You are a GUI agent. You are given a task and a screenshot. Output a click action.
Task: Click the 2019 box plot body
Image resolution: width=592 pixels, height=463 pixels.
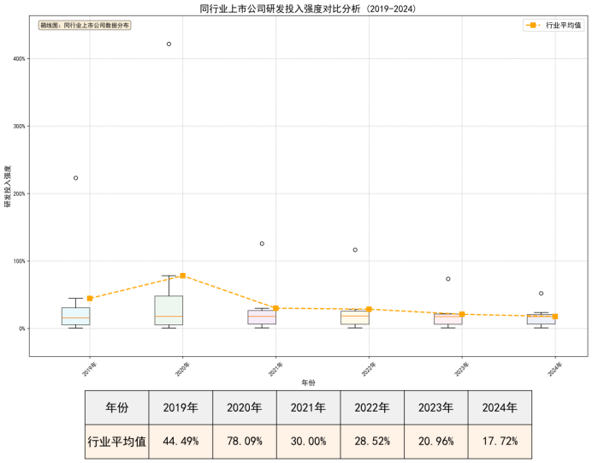75,316
